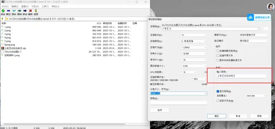Screen dimensions: 275x129
Task: Uncheck the show password (显示密码) checkbox
Action: [x=218, y=91]
